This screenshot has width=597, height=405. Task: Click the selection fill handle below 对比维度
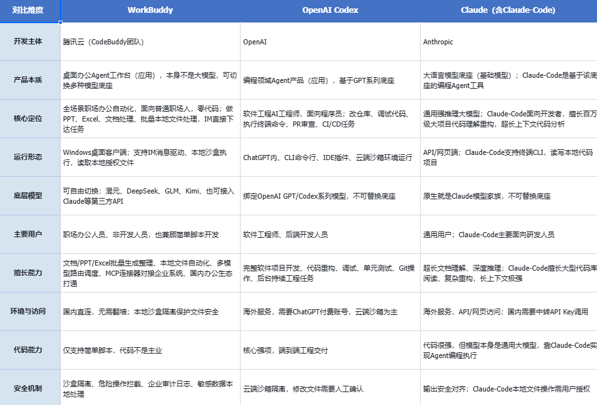pos(60,22)
